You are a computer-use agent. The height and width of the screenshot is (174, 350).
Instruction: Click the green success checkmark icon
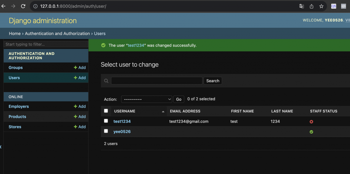[103, 46]
